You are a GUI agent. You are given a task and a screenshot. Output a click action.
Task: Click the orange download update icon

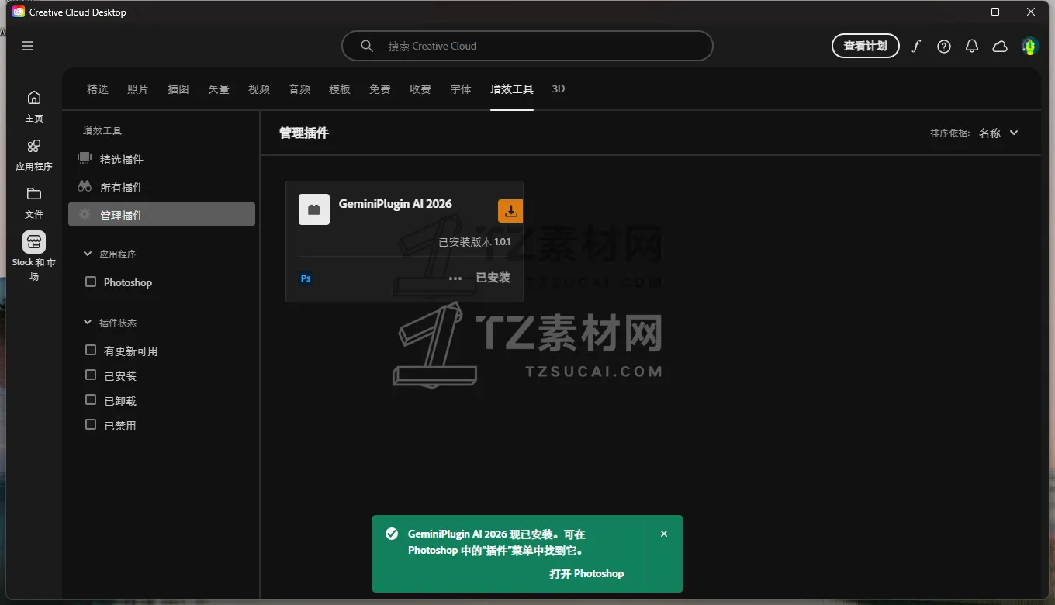(510, 210)
